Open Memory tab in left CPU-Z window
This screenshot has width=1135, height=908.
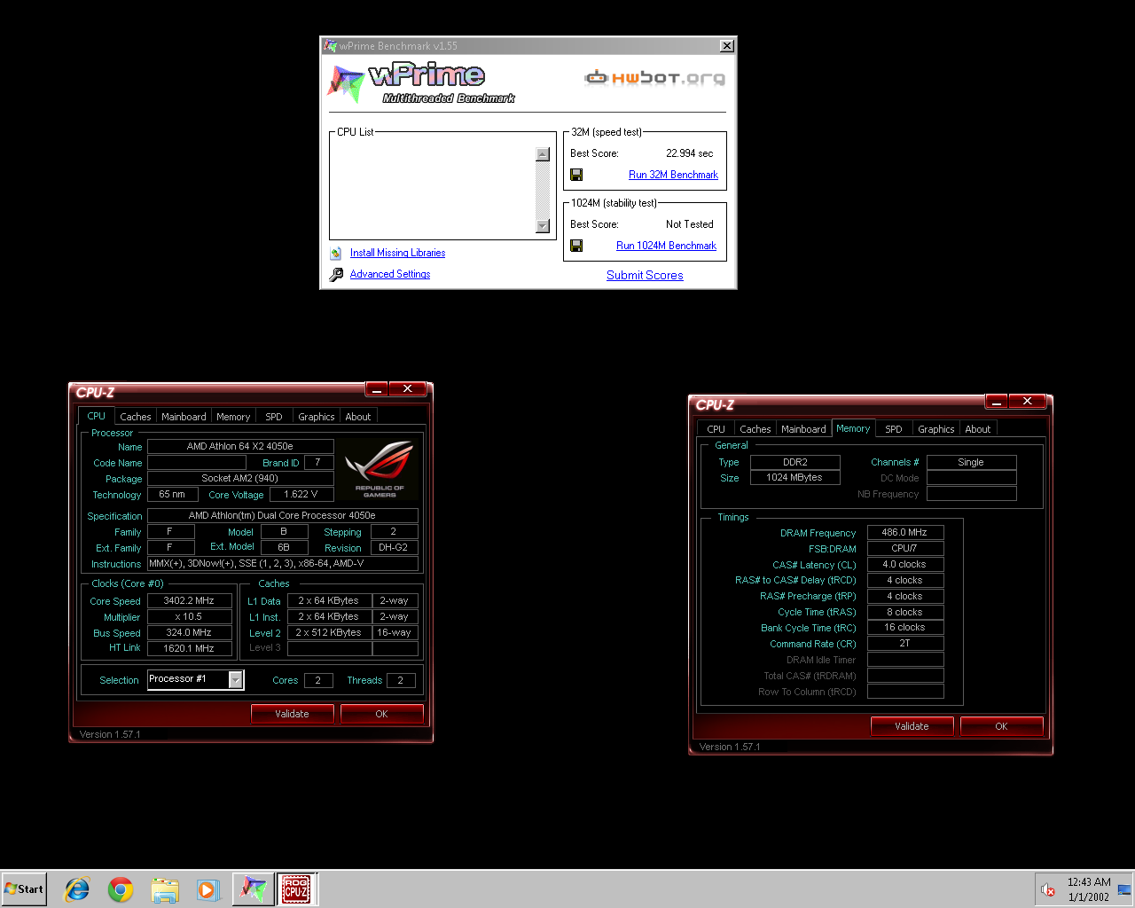pos(233,417)
